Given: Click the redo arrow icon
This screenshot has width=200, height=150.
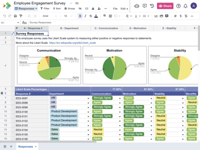Looking at the screenshot, I should tap(10, 16).
